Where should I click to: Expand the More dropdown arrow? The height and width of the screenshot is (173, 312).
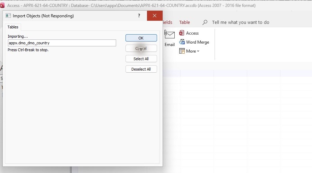[198, 51]
